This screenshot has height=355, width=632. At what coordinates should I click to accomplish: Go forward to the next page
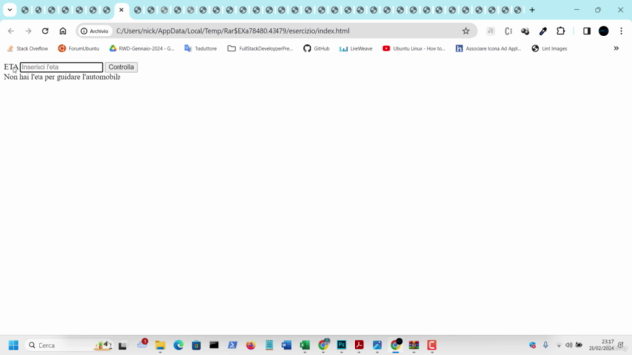[x=28, y=31]
